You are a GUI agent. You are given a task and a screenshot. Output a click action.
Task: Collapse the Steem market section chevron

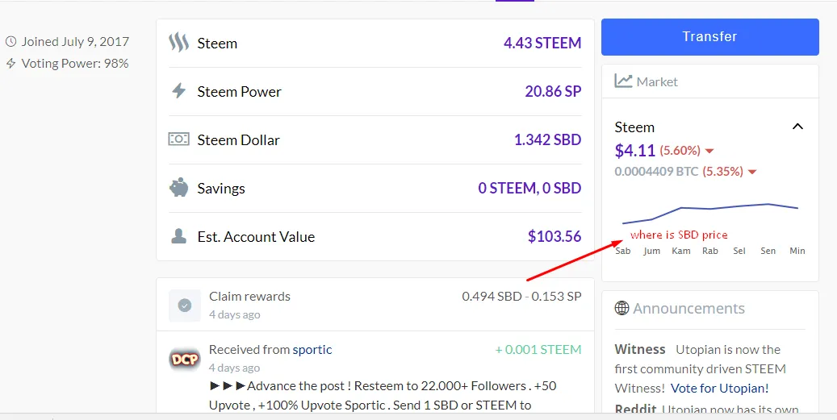coord(797,127)
